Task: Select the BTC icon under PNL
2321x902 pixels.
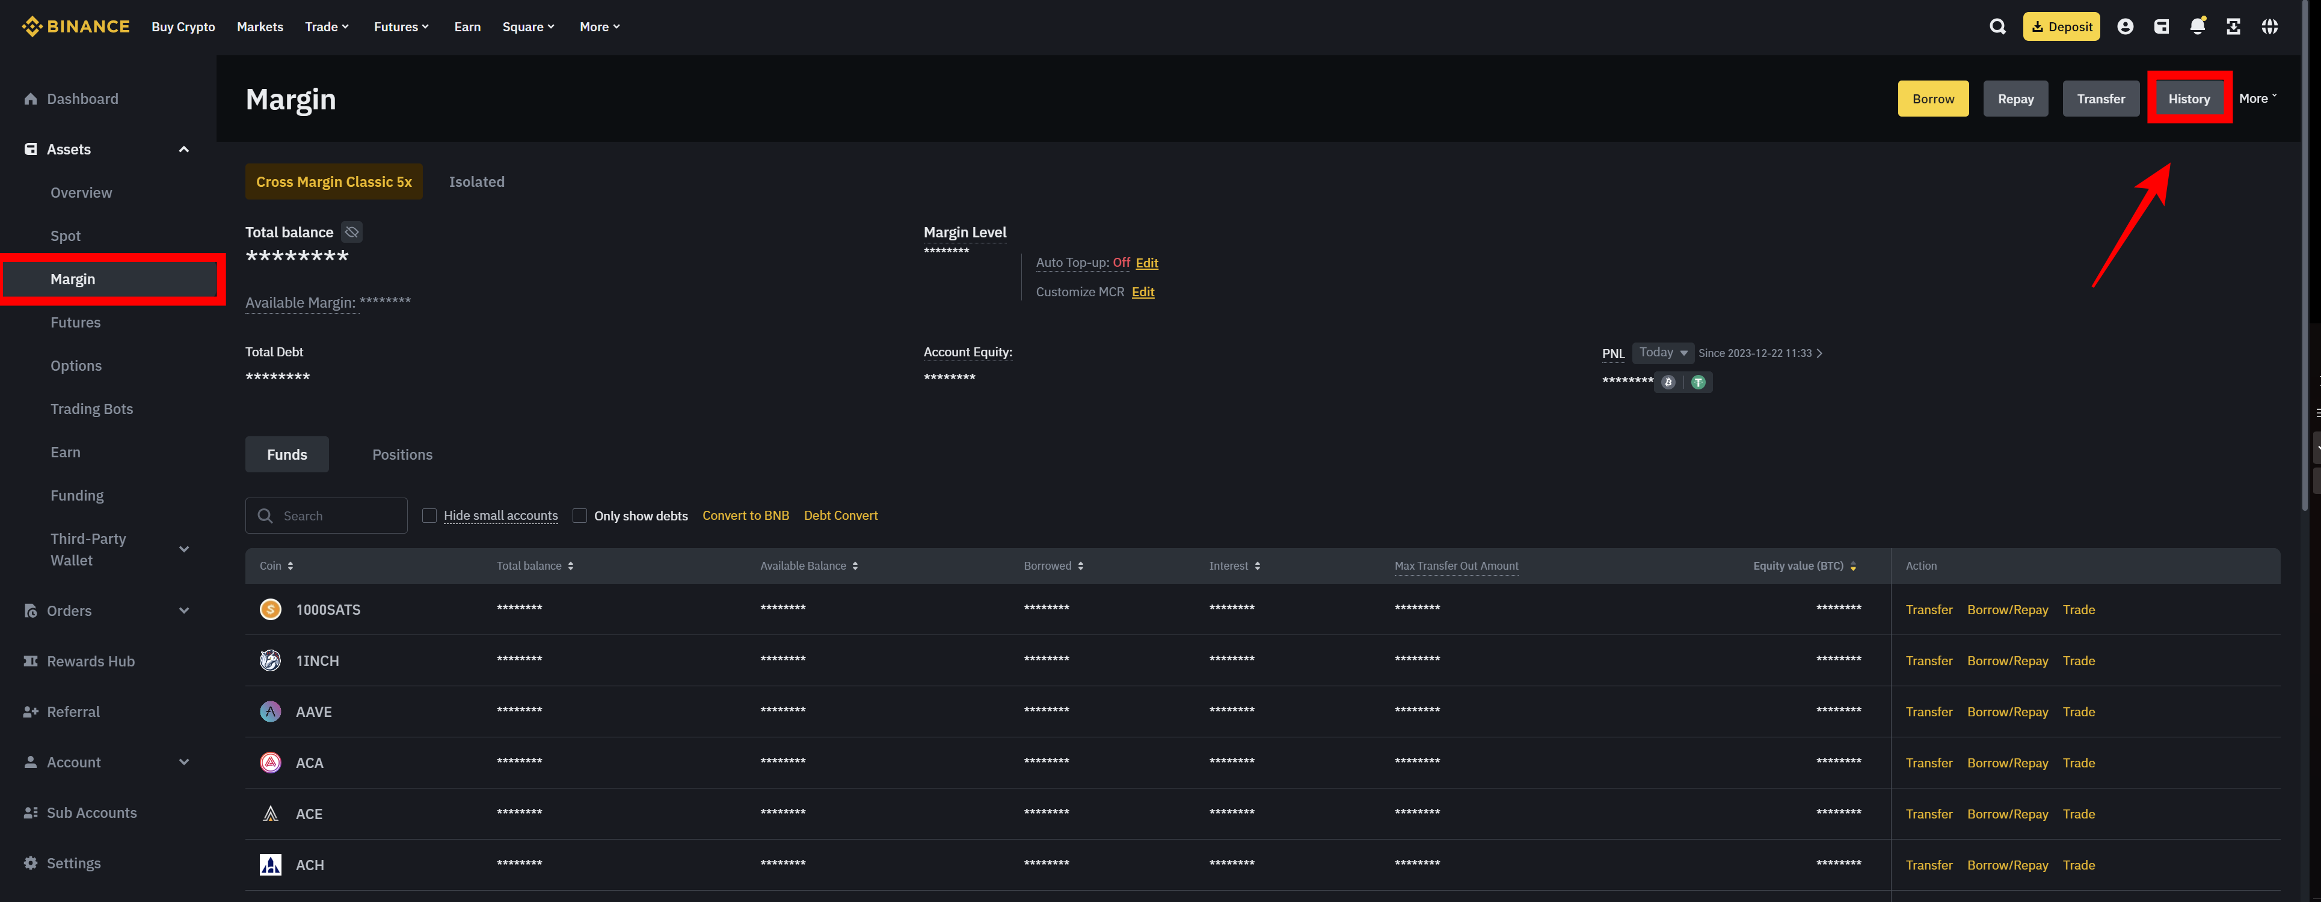Action: click(1668, 383)
